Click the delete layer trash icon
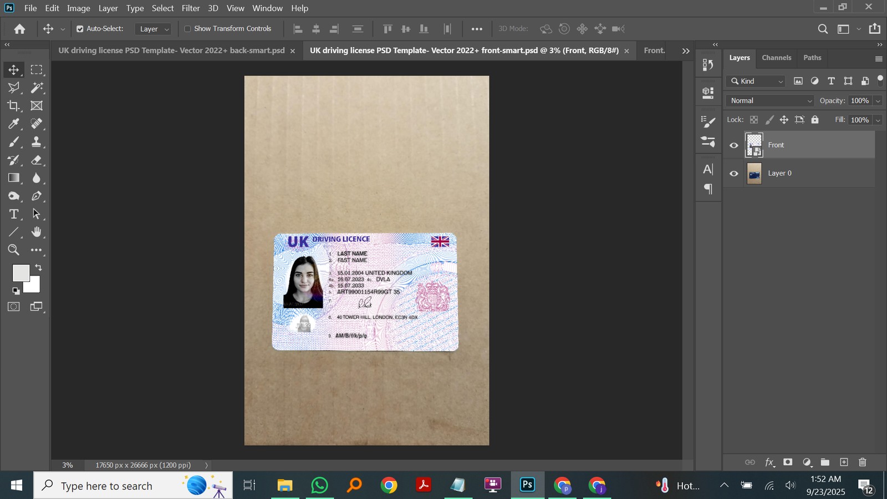 [862, 462]
